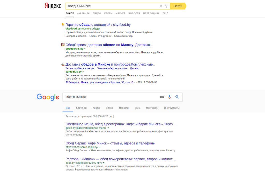Click the Google magnifier search icon
This screenshot has width=265, height=171.
click(177, 97)
